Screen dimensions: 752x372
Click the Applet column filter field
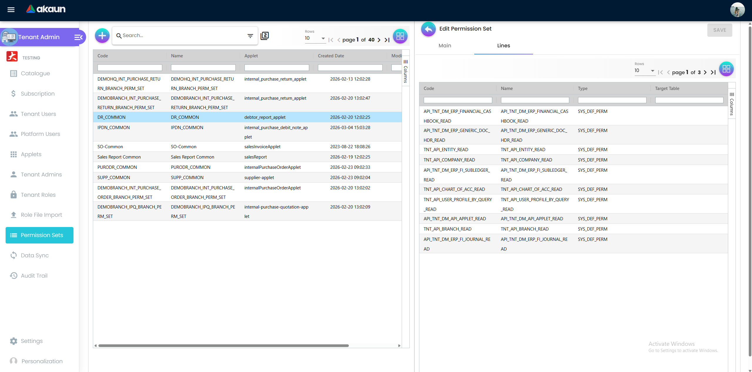click(x=277, y=68)
